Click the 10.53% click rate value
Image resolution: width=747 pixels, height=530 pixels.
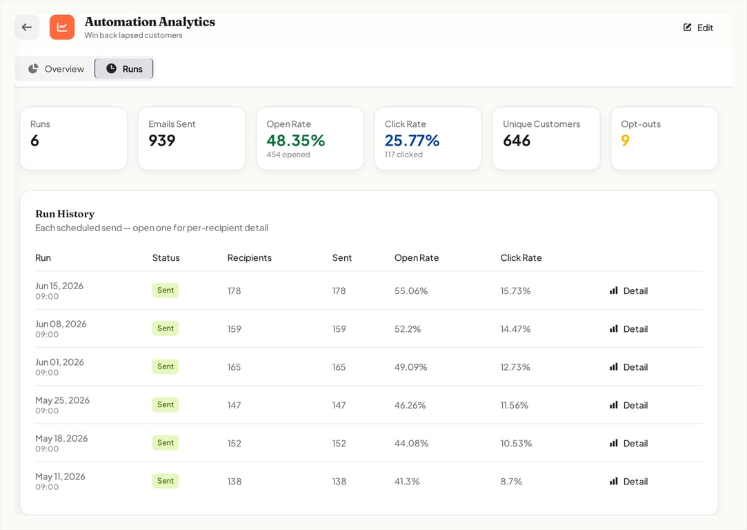click(516, 443)
